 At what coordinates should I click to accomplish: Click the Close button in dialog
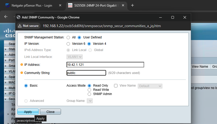point(50,112)
